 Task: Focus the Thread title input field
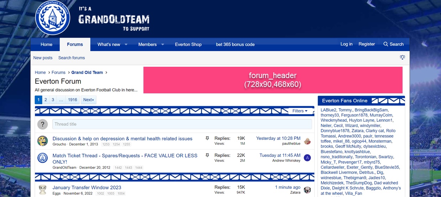click(182, 124)
